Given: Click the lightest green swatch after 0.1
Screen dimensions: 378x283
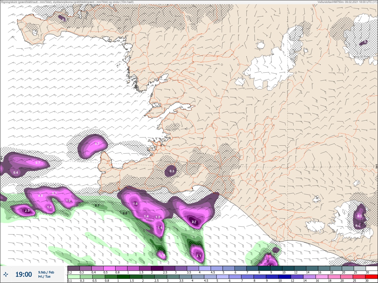Looking at the screenshot, I should pos(74,277).
